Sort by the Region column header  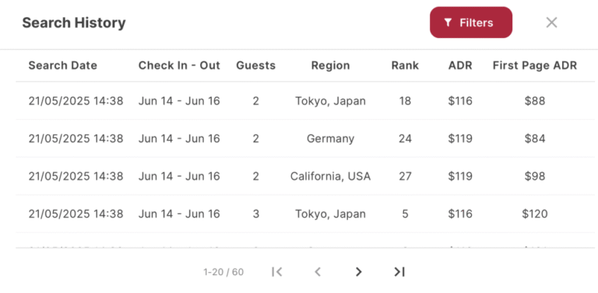[x=330, y=65]
